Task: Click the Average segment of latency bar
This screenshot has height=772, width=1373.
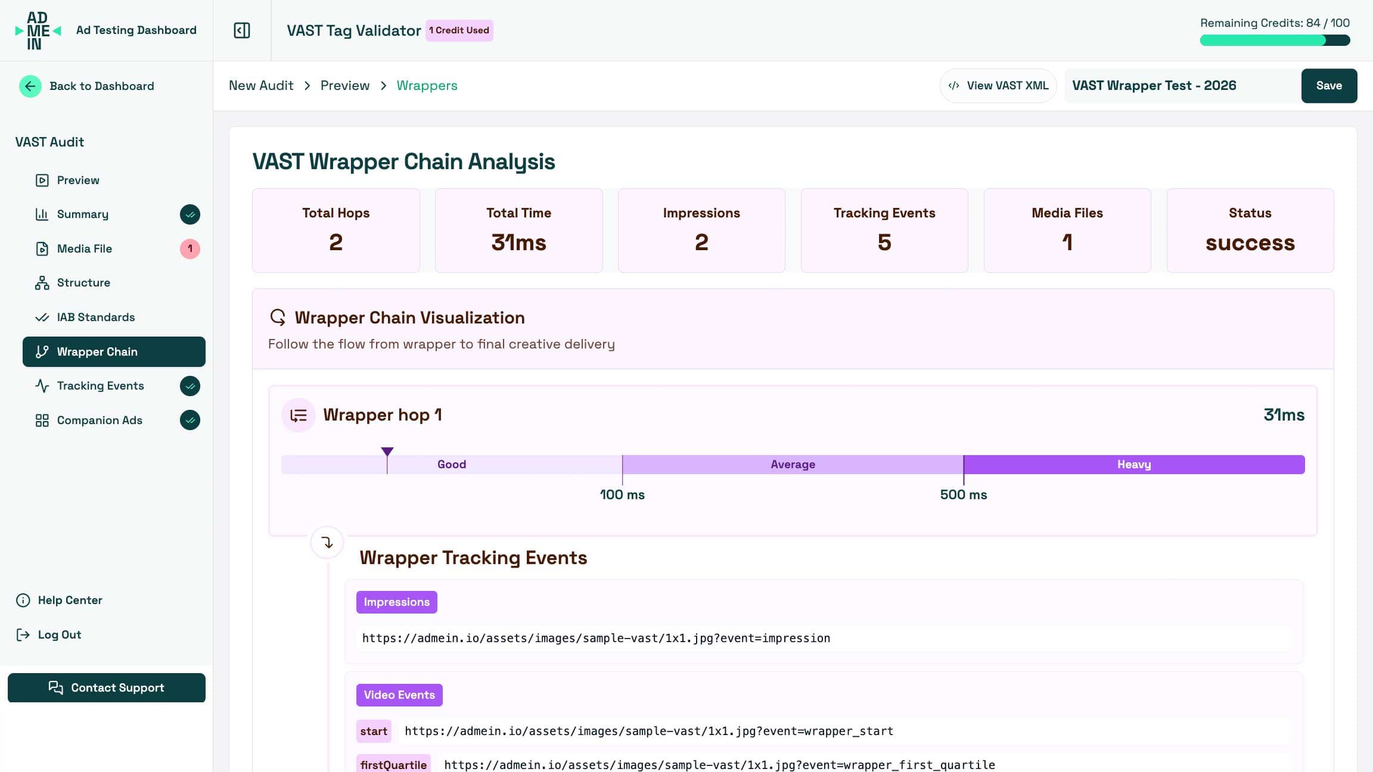Action: click(x=793, y=464)
